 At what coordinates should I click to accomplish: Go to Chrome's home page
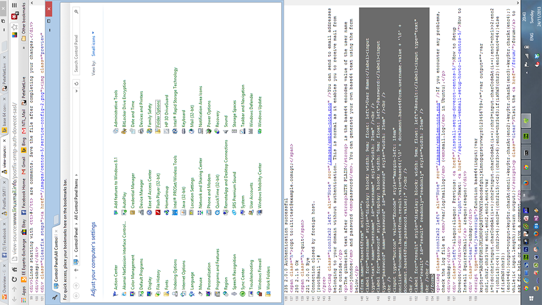point(14,270)
